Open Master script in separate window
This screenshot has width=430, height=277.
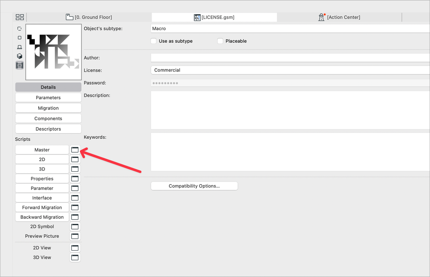coord(75,150)
